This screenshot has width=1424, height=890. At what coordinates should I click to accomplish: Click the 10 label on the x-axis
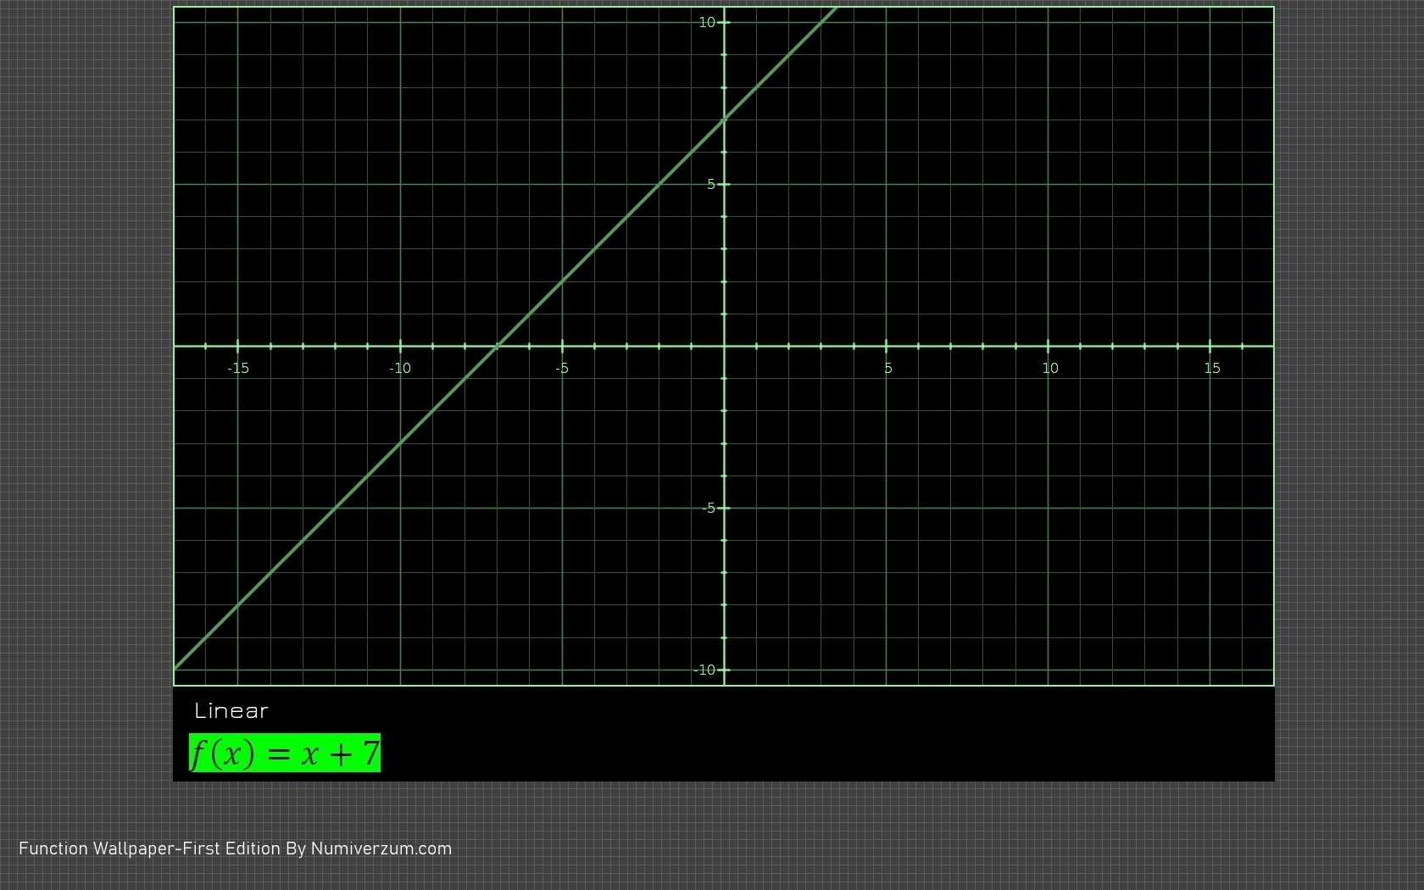(x=1050, y=368)
